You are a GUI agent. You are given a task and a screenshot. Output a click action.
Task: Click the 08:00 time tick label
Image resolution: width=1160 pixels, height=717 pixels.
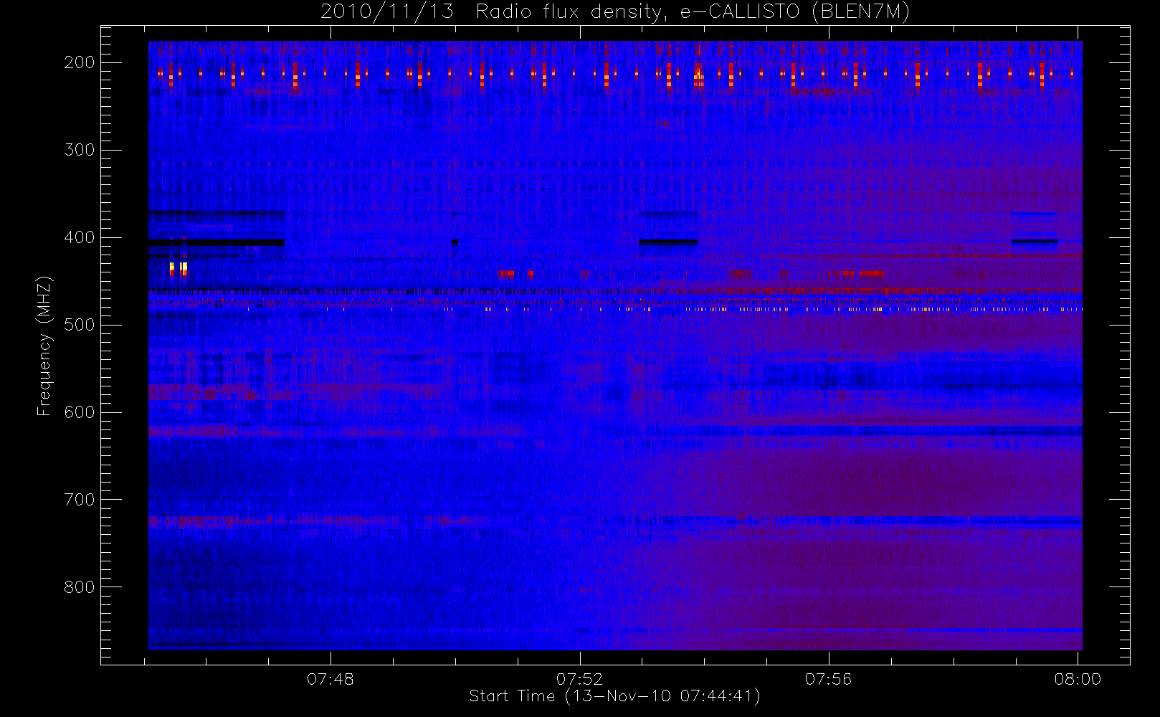pyautogui.click(x=1078, y=679)
